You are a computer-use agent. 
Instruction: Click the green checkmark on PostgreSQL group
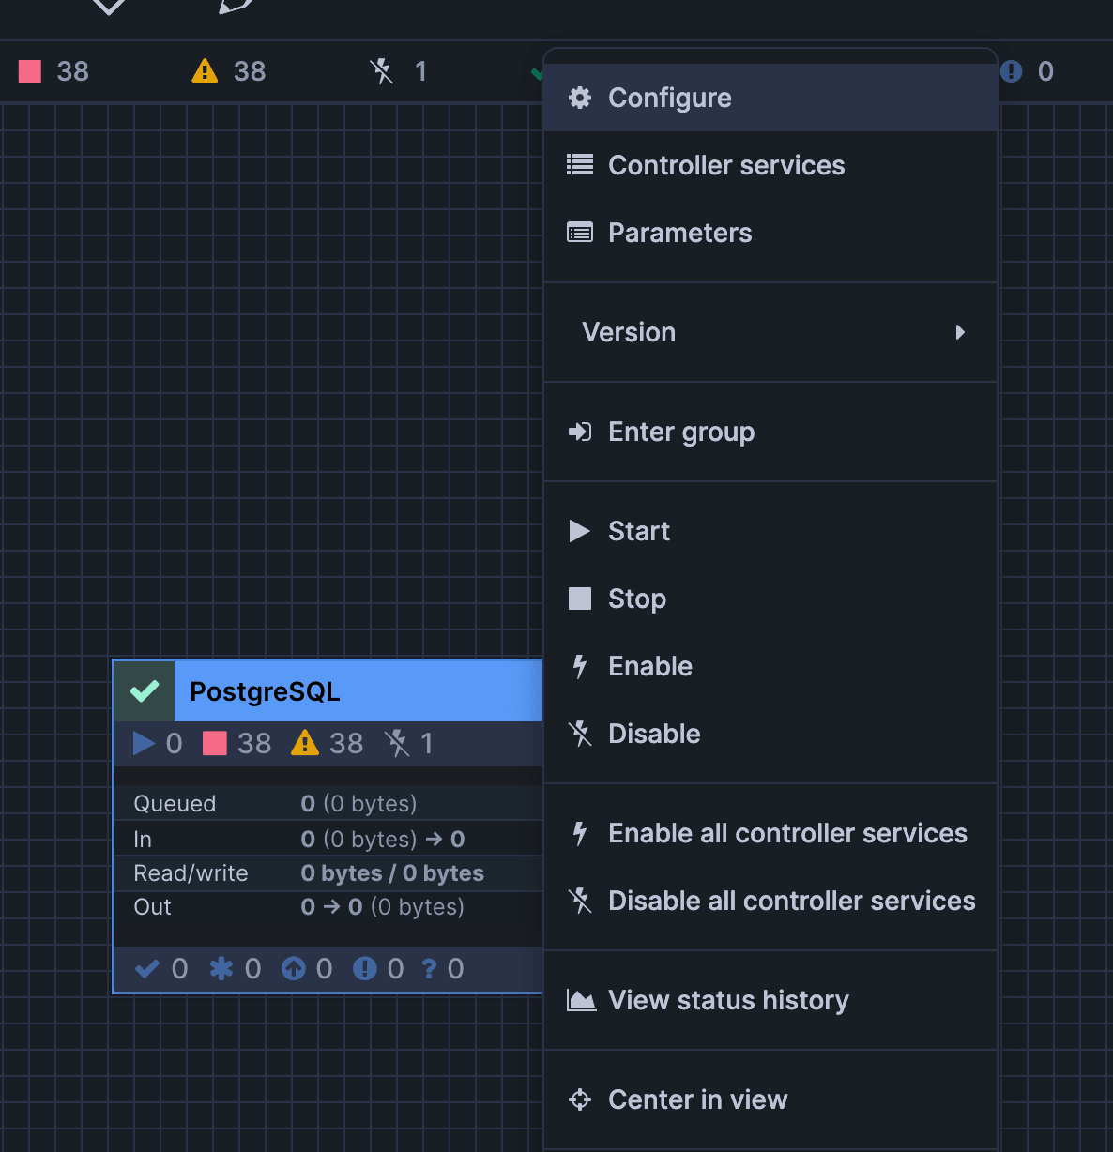pos(145,691)
